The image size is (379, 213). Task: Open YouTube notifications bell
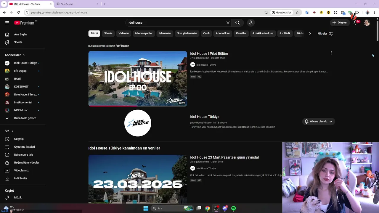click(356, 23)
